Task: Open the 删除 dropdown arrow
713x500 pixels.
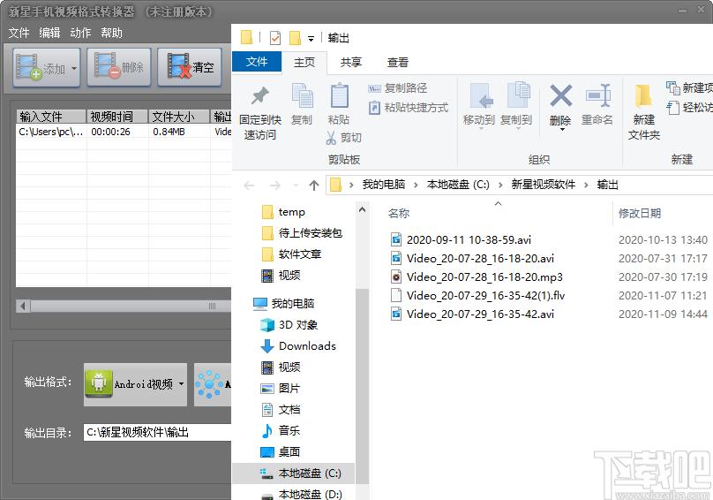Action: 562,130
